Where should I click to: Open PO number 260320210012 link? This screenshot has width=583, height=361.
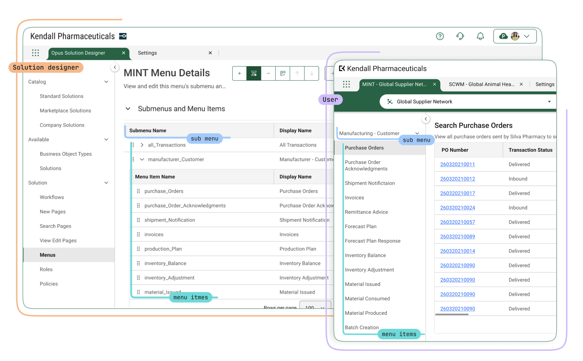point(457,179)
